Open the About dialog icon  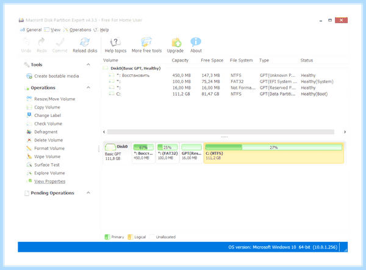tap(196, 42)
